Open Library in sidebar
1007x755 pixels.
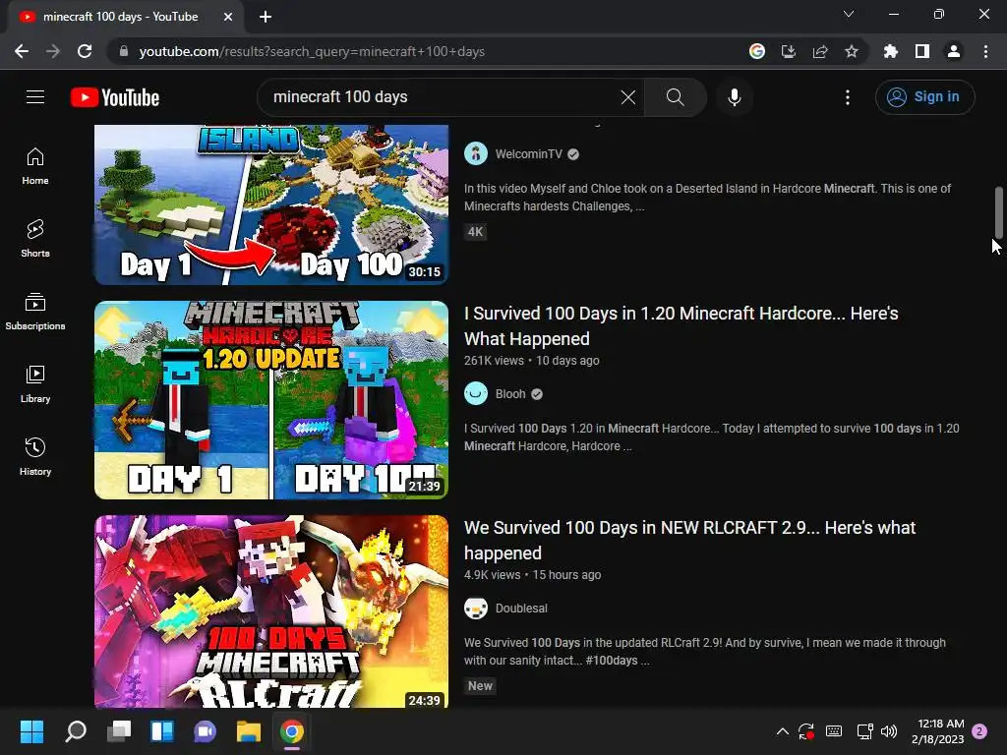tap(35, 384)
